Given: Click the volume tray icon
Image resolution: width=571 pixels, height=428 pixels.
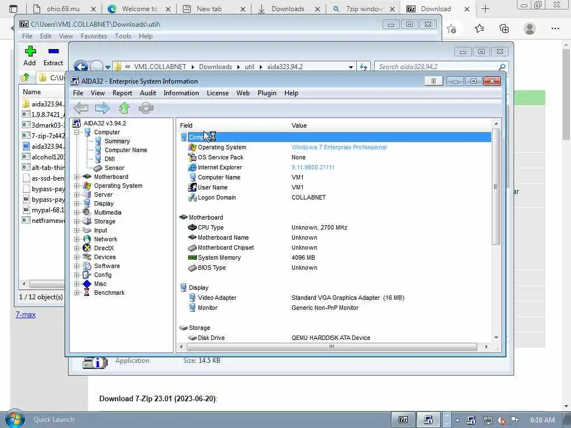Looking at the screenshot, I should (501, 420).
